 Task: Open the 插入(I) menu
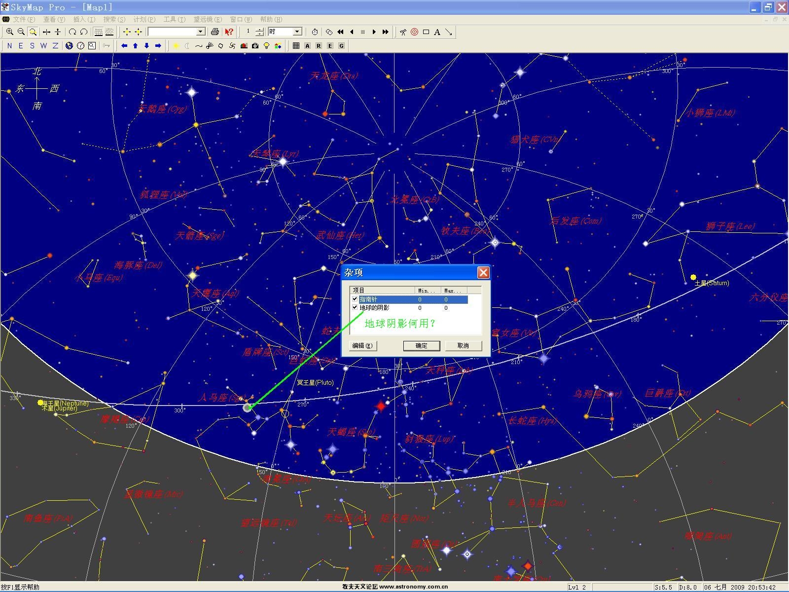(84, 19)
